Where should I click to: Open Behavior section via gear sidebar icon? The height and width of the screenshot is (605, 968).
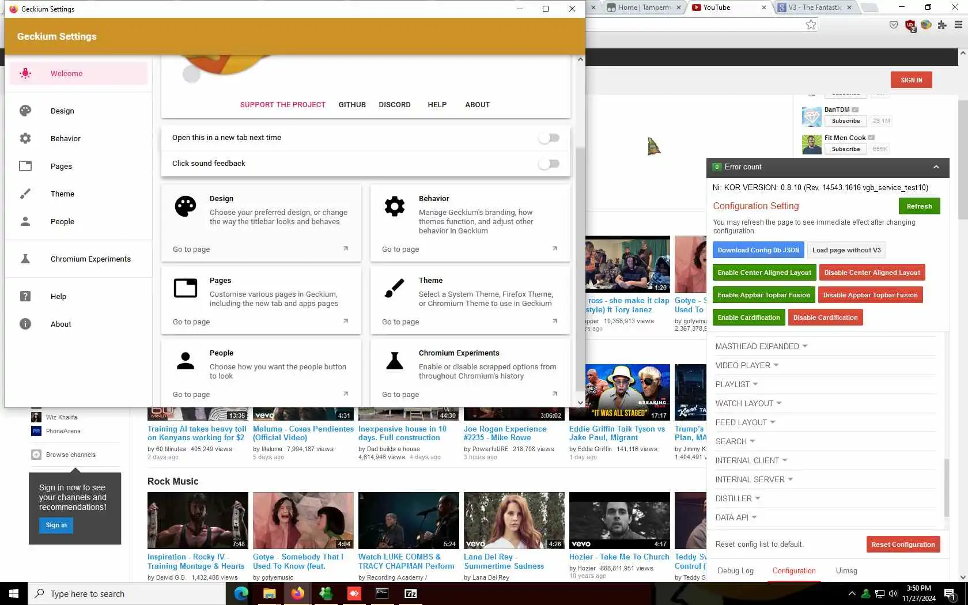(25, 138)
